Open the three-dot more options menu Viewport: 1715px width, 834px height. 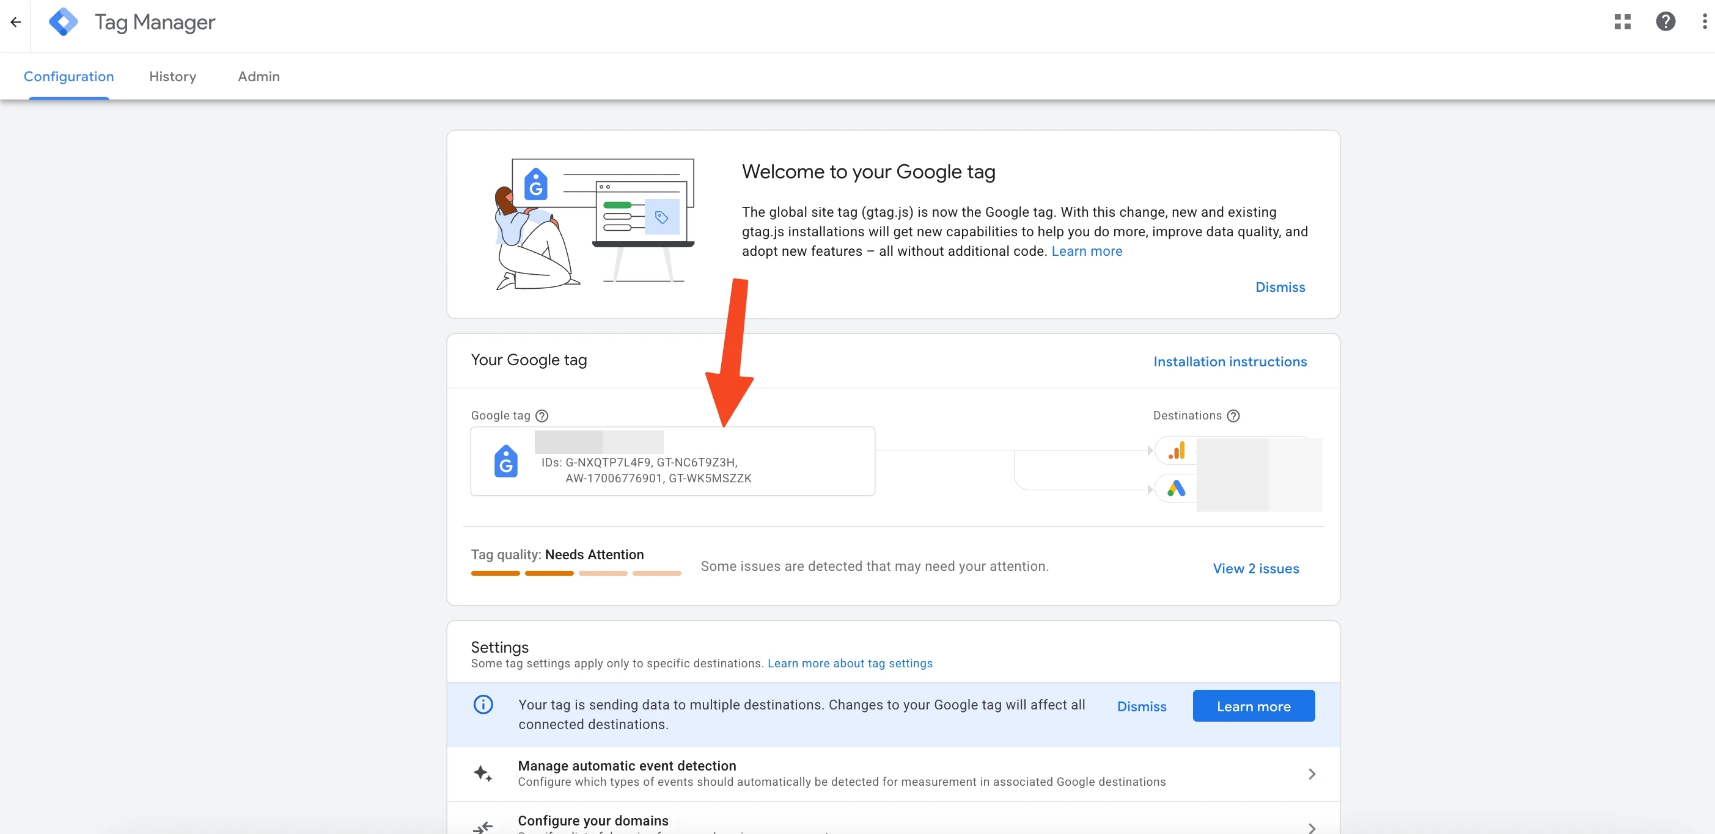click(1705, 22)
